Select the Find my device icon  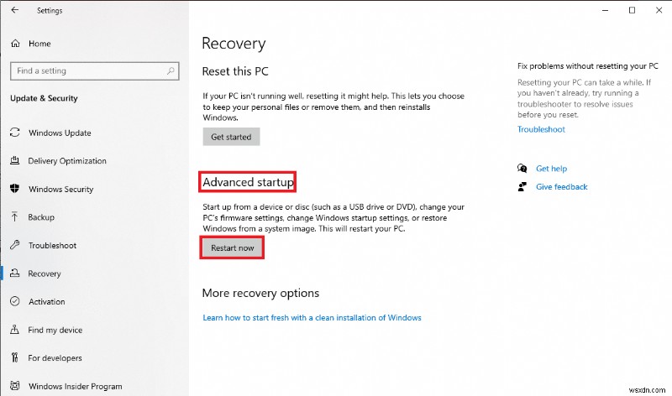[x=15, y=330]
